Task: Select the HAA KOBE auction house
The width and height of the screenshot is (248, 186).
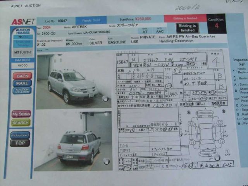Action: [23, 60]
